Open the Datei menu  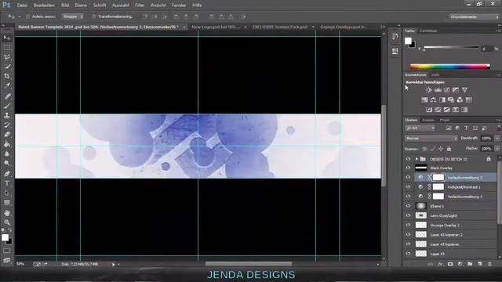[22, 5]
